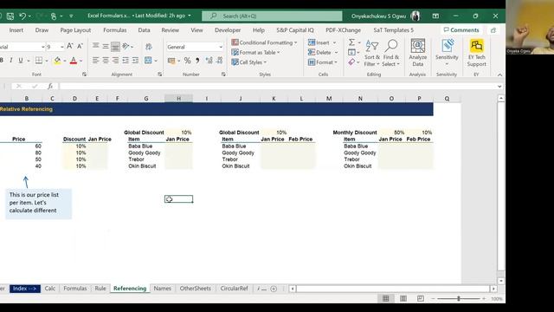Screen dimensions: 554x312
Task: Click the zoom slider handle
Action: 459,298
